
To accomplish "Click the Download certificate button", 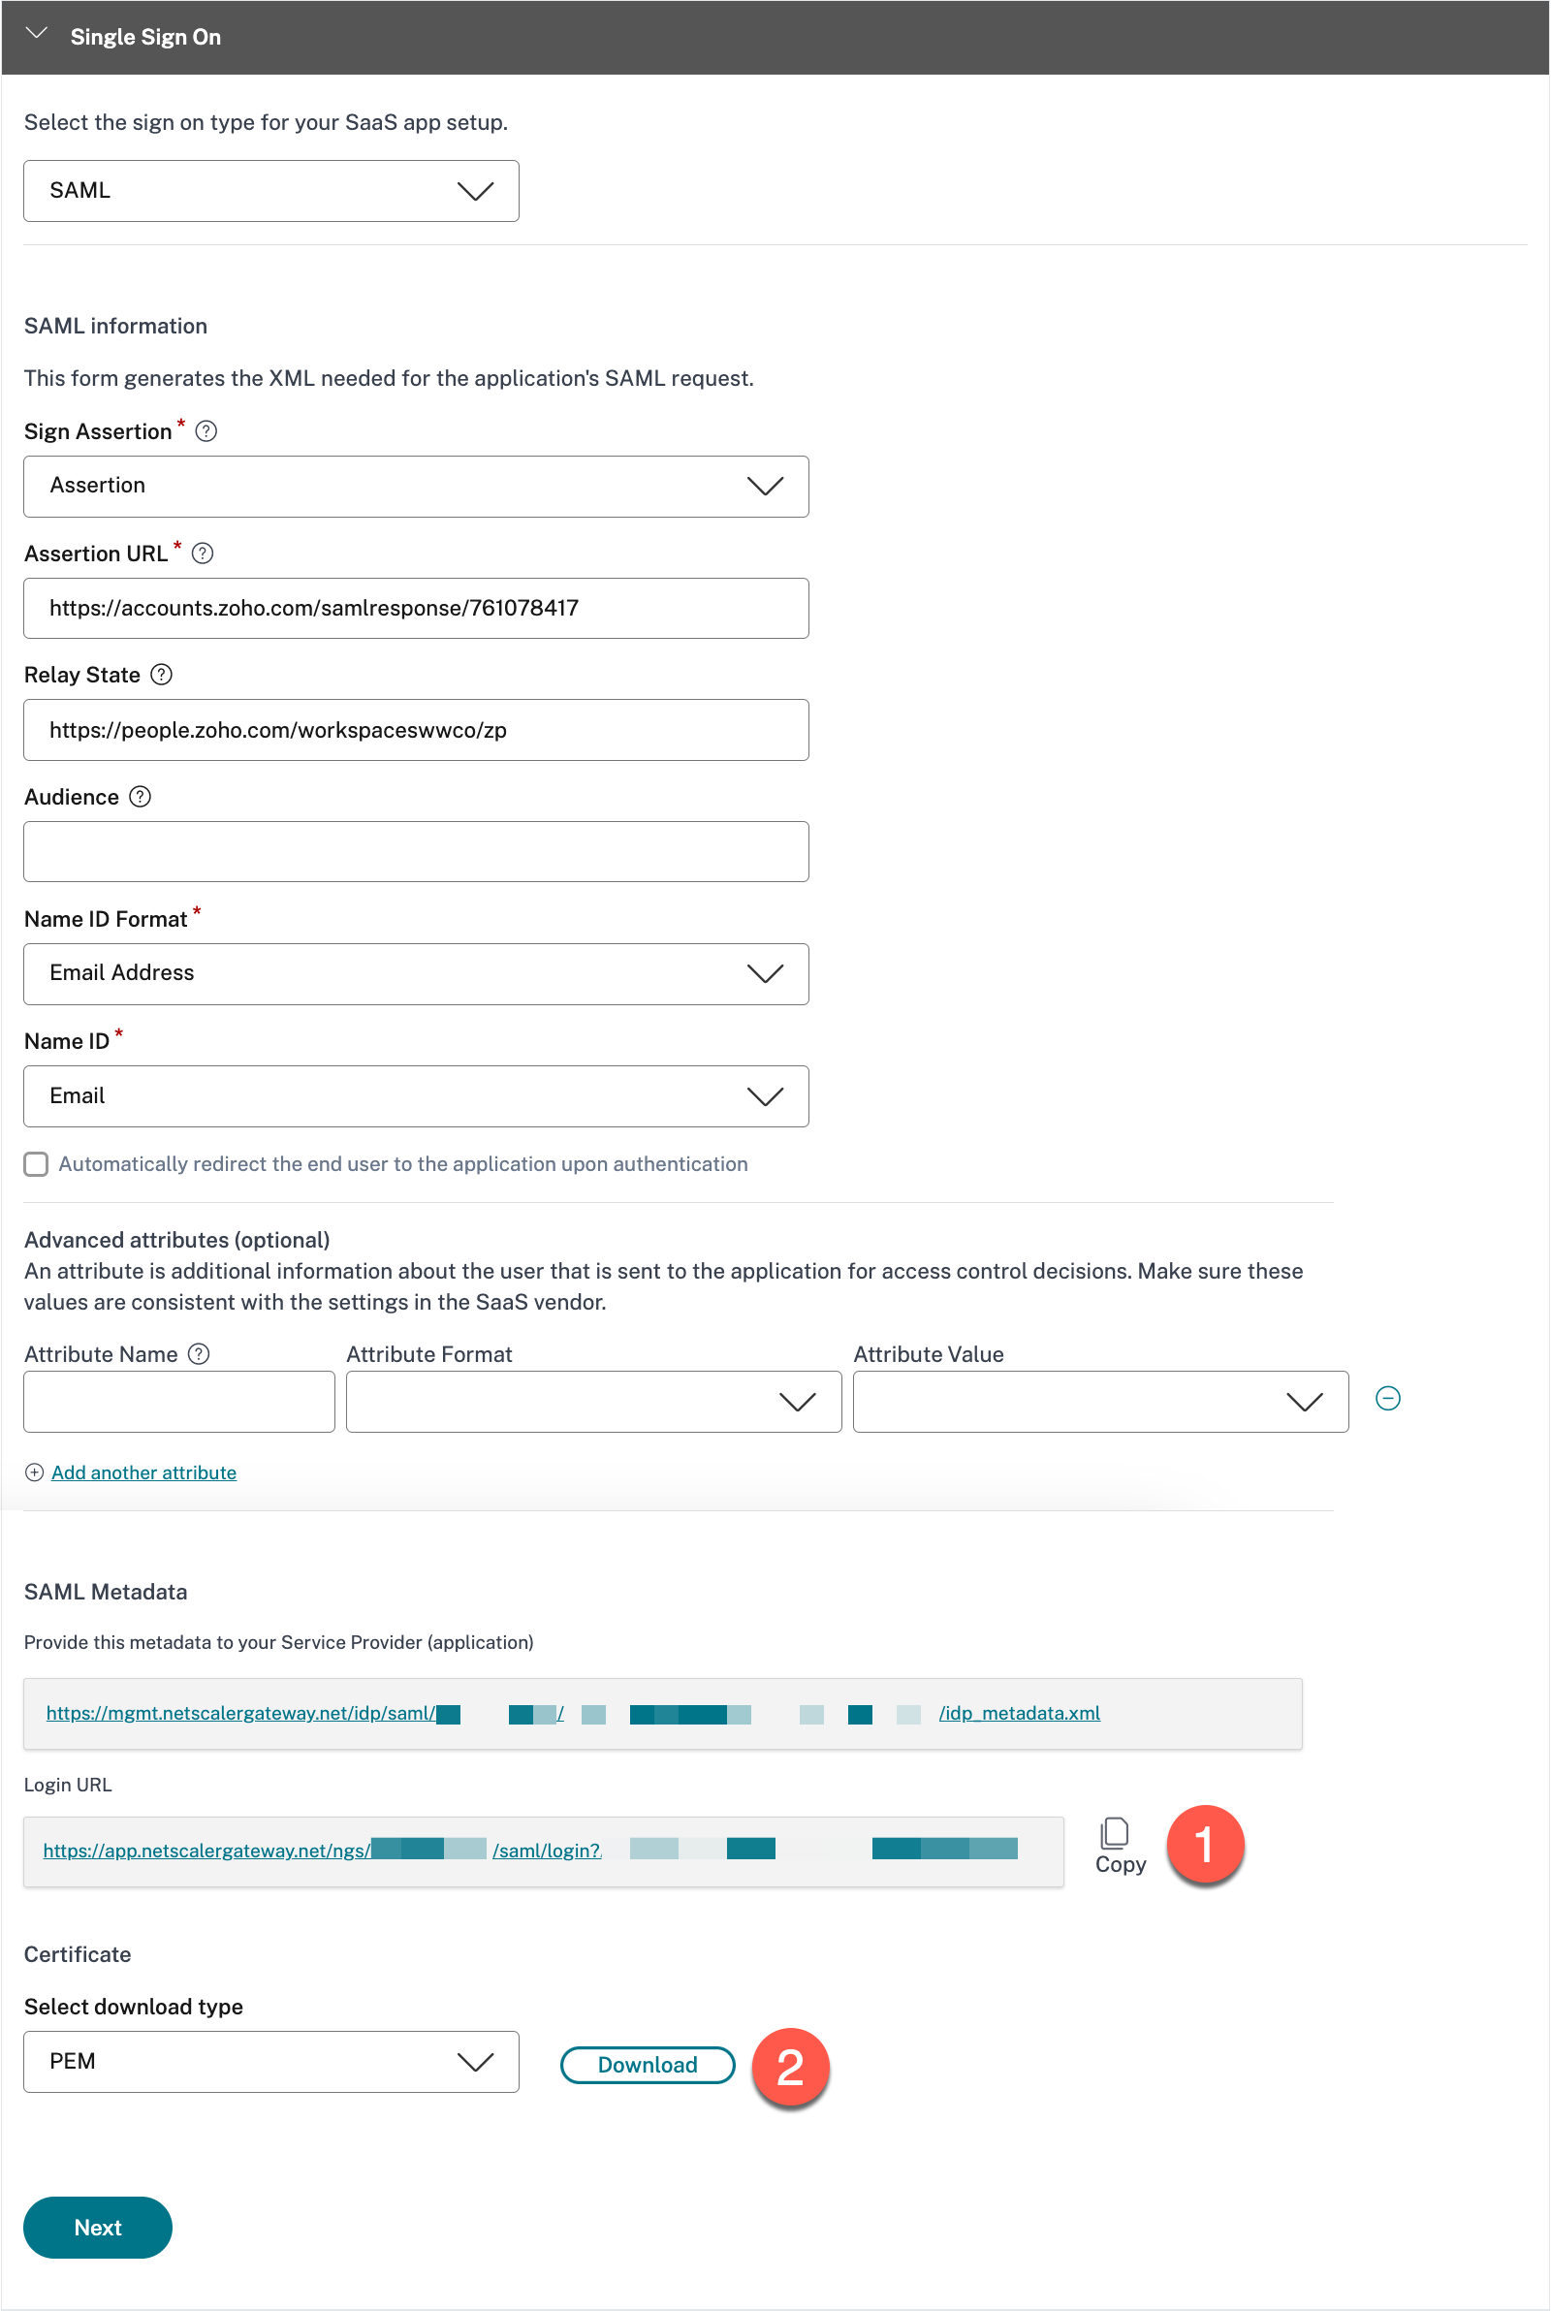I will 647,2065.
